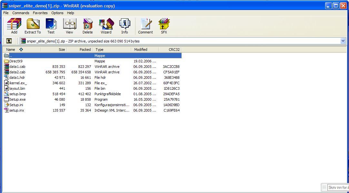The image size is (349, 193).
Task: Click the Setup.exe program icon
Action: [x=6, y=99]
